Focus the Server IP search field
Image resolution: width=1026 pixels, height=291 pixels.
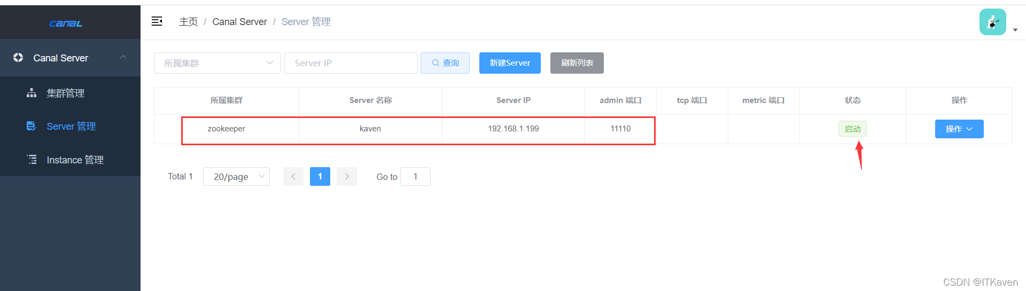point(351,63)
